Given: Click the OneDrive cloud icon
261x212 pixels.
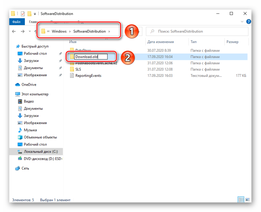Looking at the screenshot, I should 18,85.
